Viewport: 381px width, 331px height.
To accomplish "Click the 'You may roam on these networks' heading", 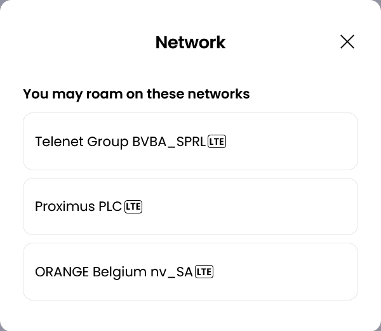I will pos(136,94).
